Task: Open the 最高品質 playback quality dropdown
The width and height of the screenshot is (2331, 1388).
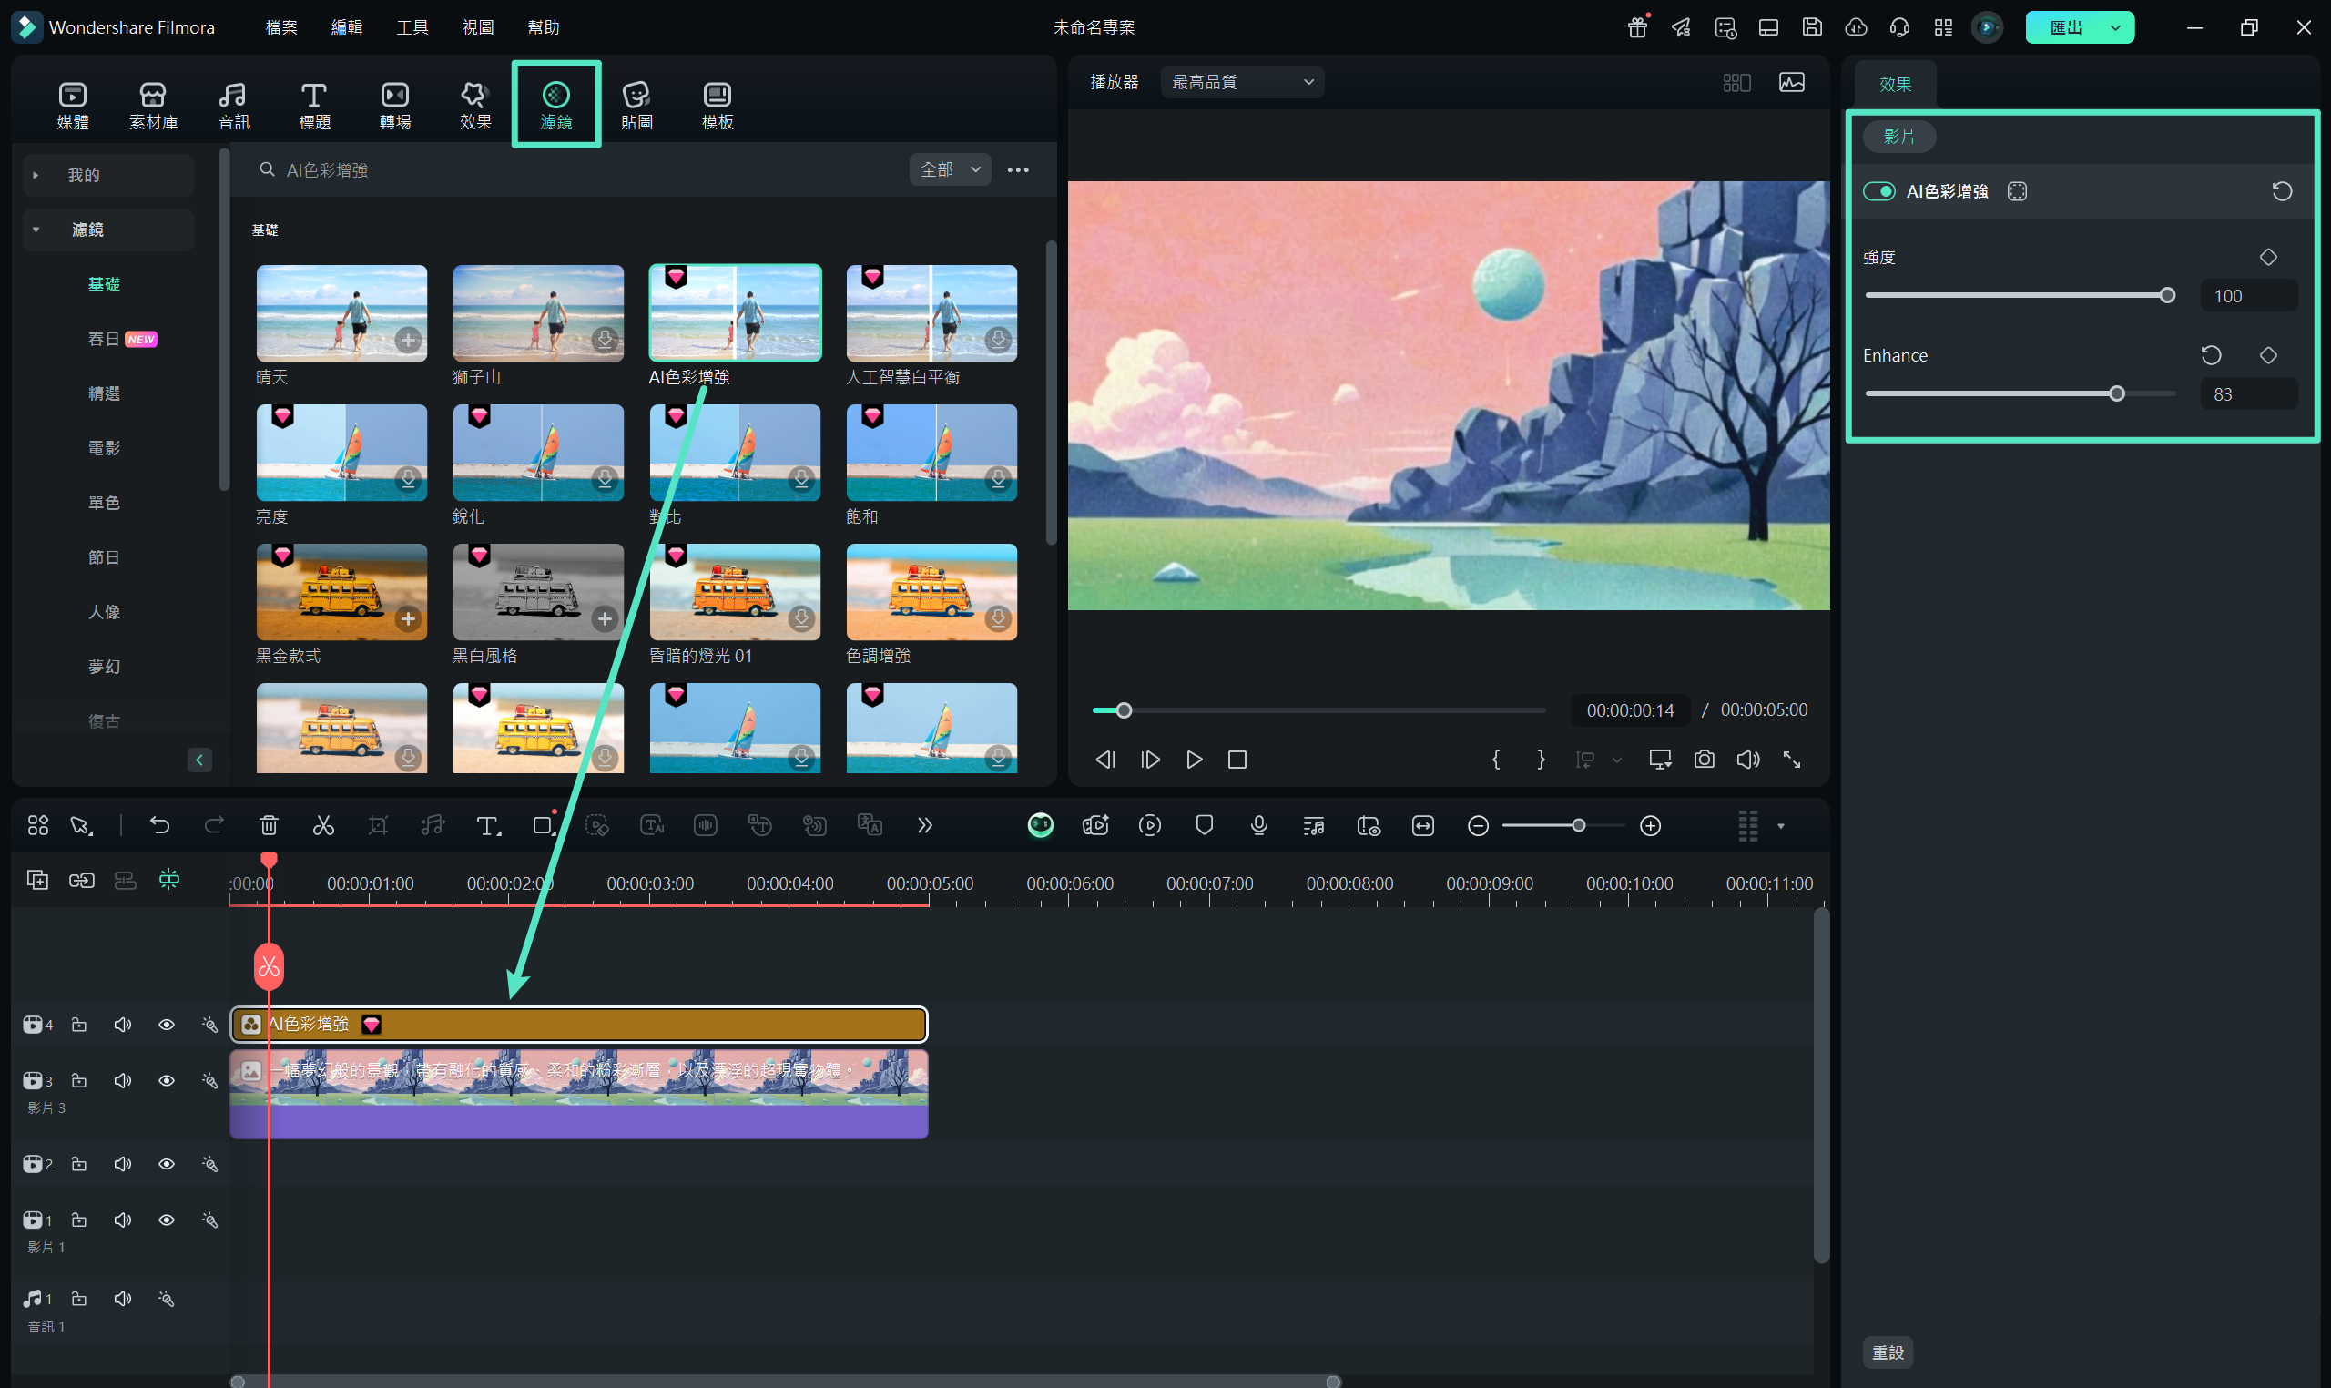Action: pos(1242,82)
